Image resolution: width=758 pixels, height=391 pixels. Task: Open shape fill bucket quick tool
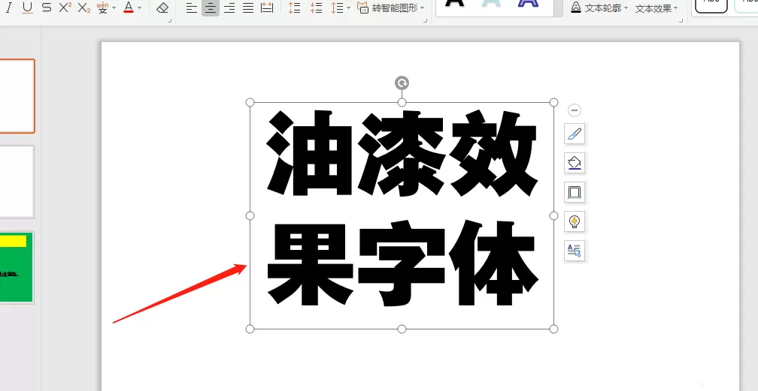[575, 163]
